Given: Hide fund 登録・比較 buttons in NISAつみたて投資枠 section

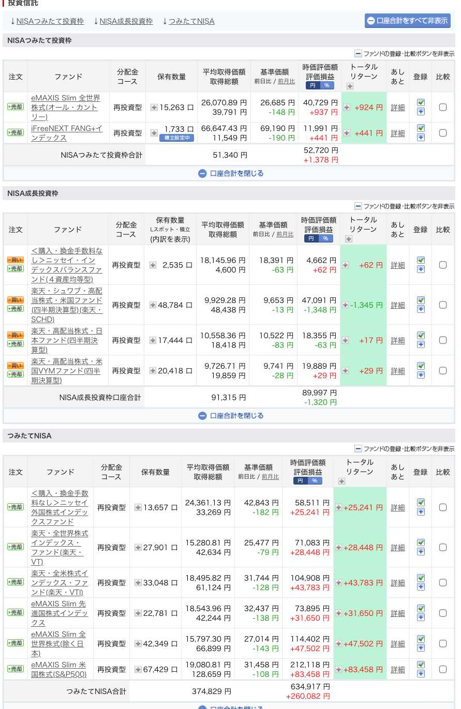Looking at the screenshot, I should pyautogui.click(x=405, y=53).
